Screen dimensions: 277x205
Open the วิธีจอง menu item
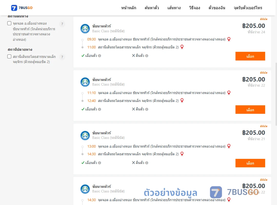pos(194,8)
